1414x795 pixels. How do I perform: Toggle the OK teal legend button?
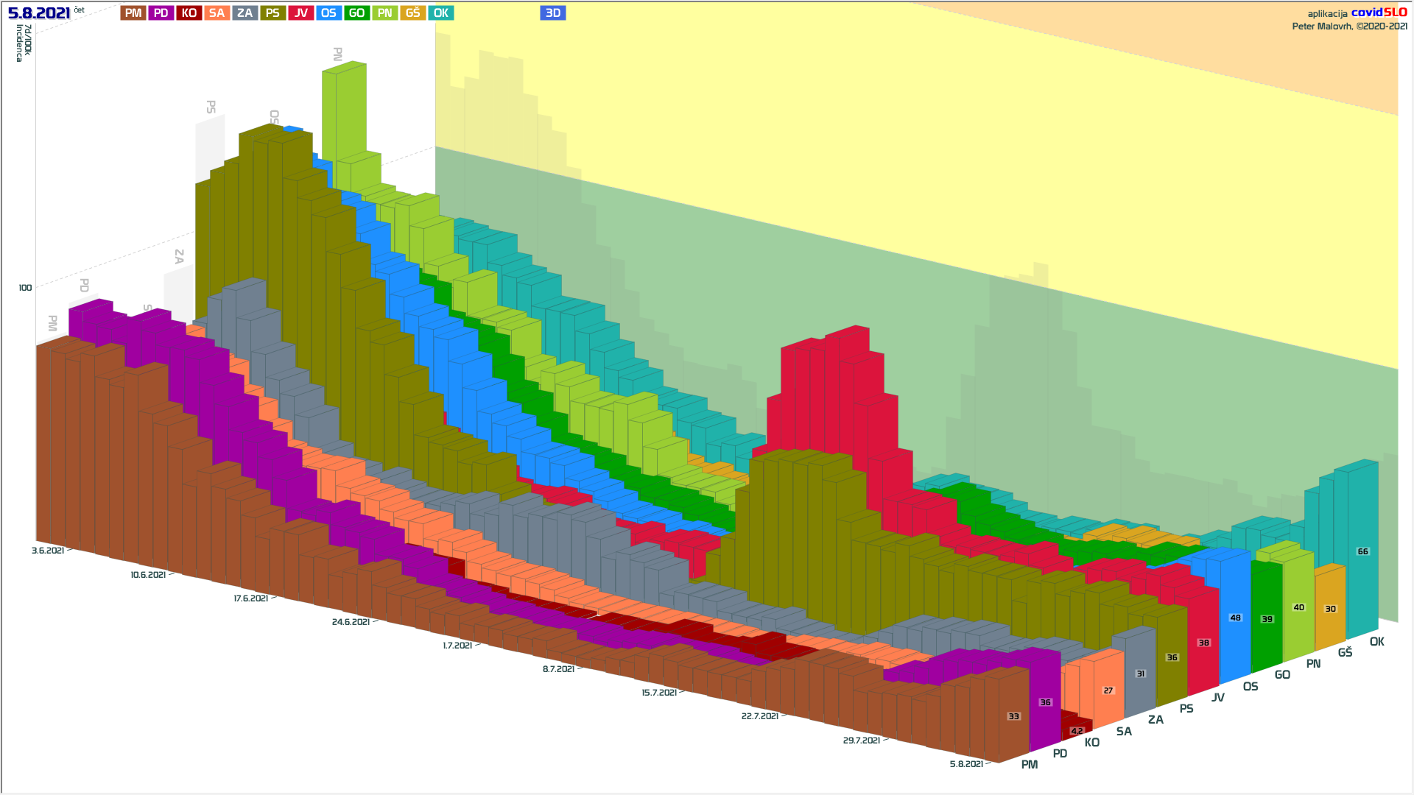click(x=440, y=13)
